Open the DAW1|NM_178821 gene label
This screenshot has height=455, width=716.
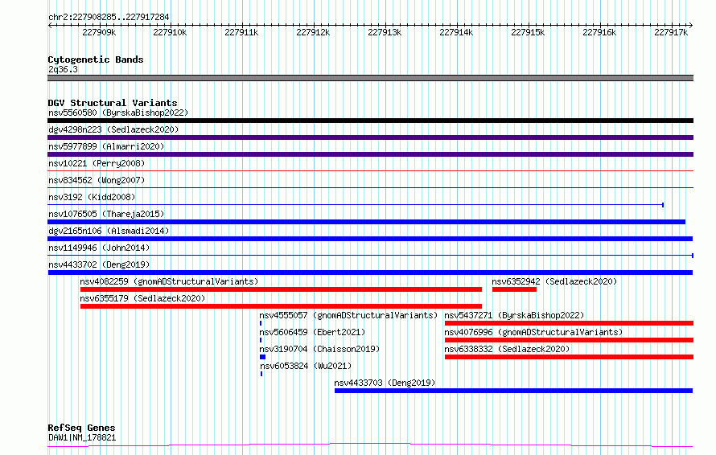[x=82, y=437]
